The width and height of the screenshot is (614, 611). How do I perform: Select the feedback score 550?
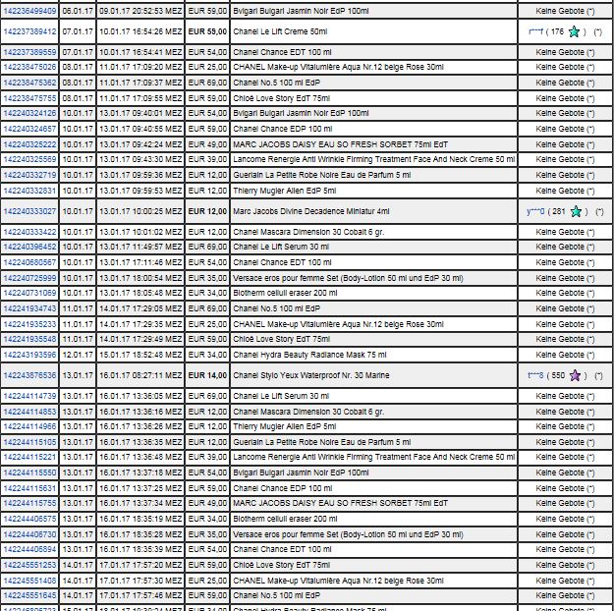[x=558, y=375]
